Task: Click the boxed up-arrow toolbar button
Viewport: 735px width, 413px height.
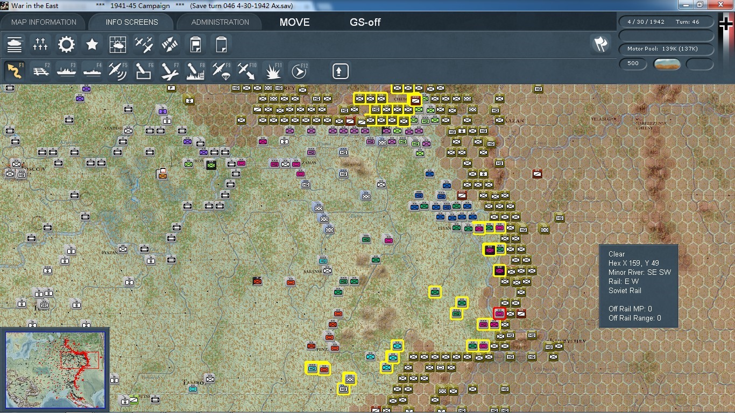Action: coord(340,71)
